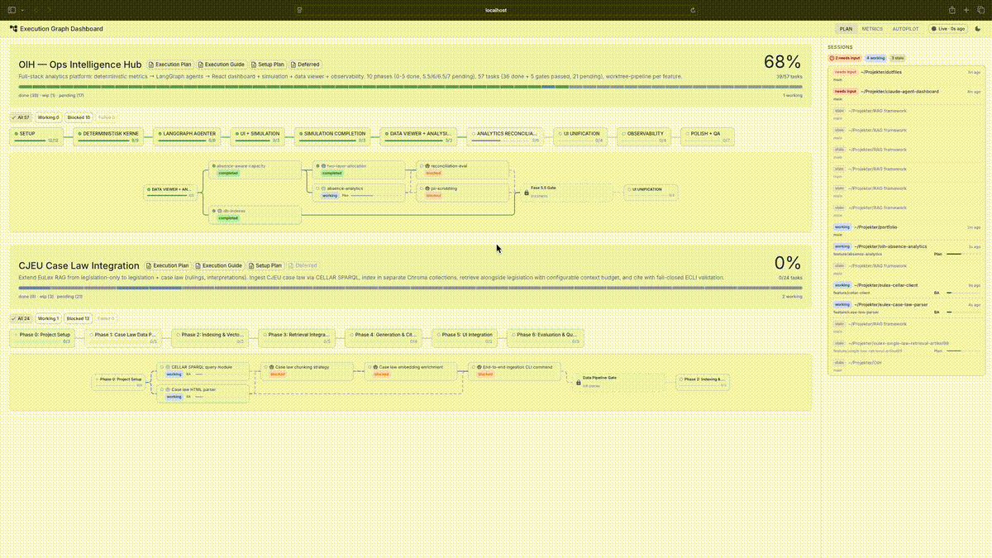Toggle the 'All 57' filter
Viewport: 992px width, 558px height.
pos(22,117)
